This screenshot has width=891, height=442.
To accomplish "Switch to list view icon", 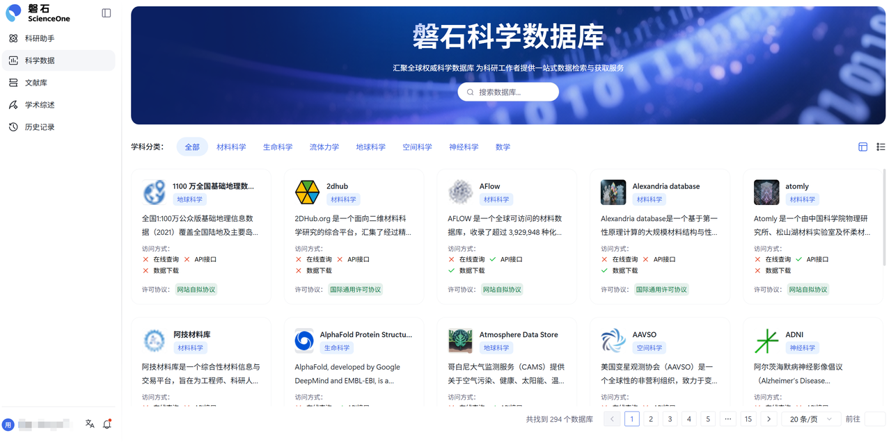I will click(881, 147).
